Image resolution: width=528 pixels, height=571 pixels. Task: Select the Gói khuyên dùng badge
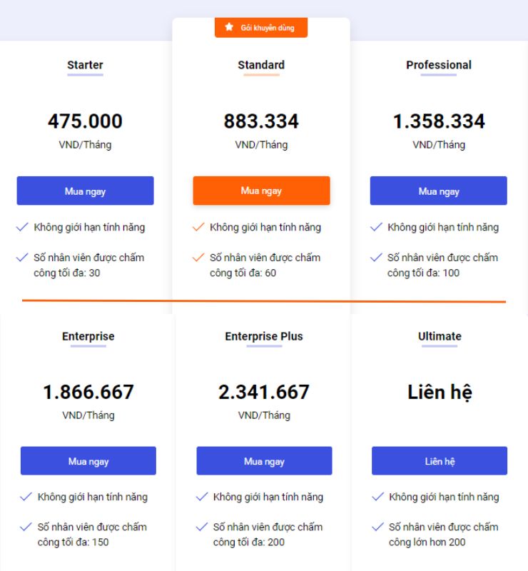261,27
